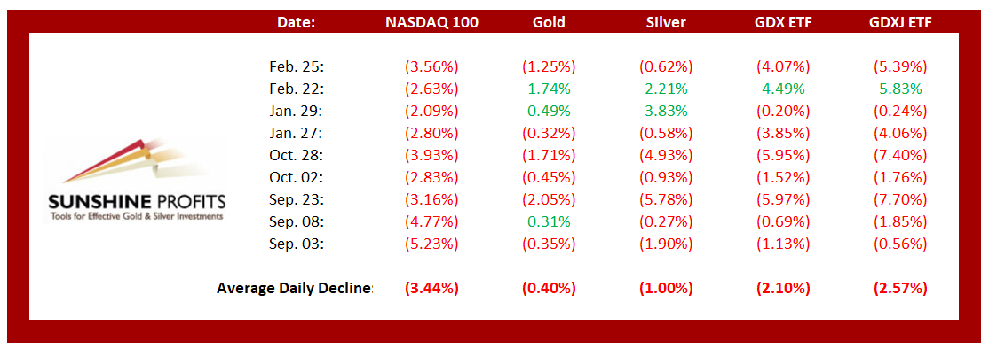Click the Sep. 08 Gold value 0.31%
Image resolution: width=989 pixels, height=349 pixels.
point(549,221)
